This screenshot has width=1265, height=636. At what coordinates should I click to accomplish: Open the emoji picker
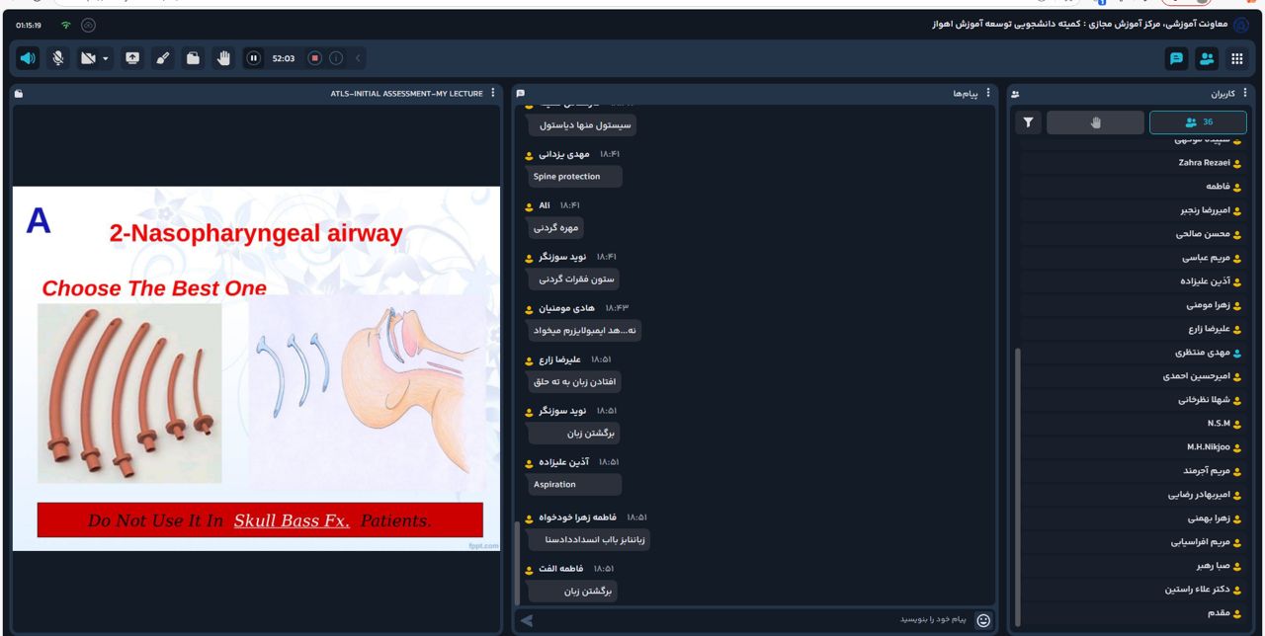pos(983,620)
